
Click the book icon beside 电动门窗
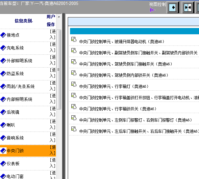pyautogui.click(x=3, y=176)
